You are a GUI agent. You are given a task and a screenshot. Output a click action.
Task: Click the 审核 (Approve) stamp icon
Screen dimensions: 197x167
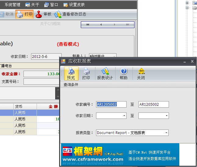(43, 14)
